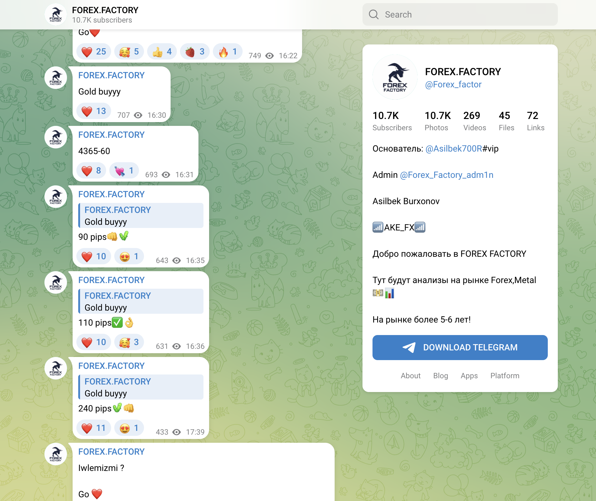Toggle heart-eyes reaction on 90 pips message
The width and height of the screenshot is (596, 501).
[x=129, y=256]
